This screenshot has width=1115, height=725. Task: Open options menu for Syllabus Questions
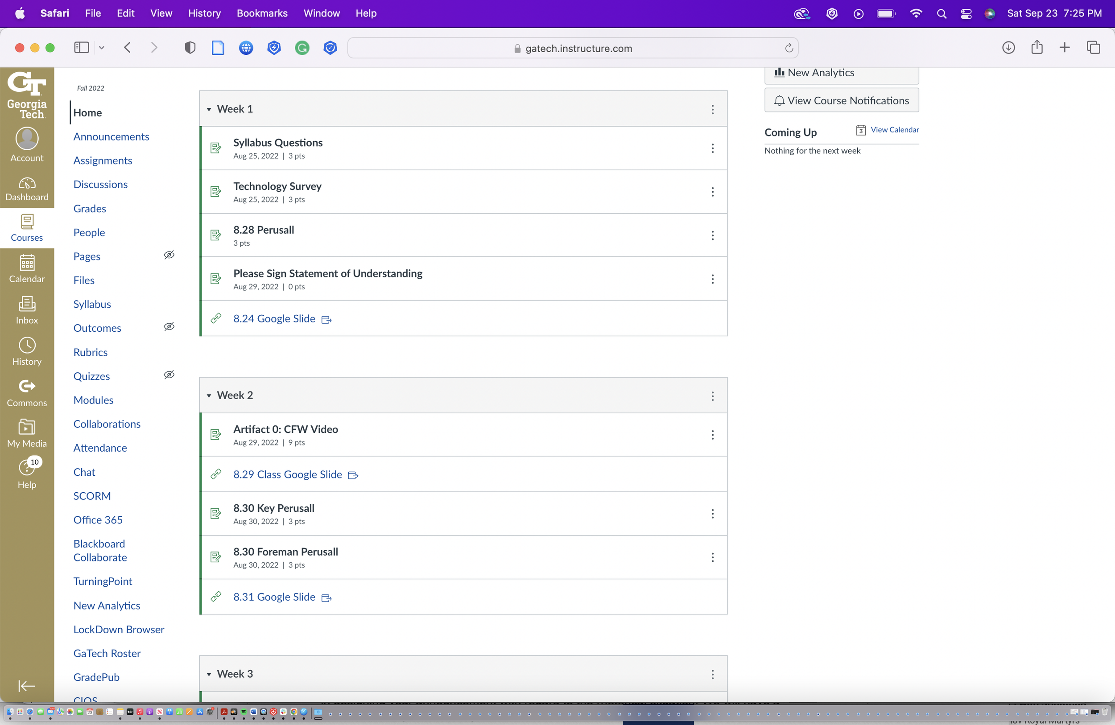point(713,148)
